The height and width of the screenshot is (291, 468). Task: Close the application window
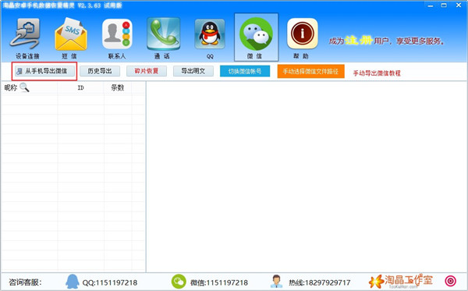(459, 5)
